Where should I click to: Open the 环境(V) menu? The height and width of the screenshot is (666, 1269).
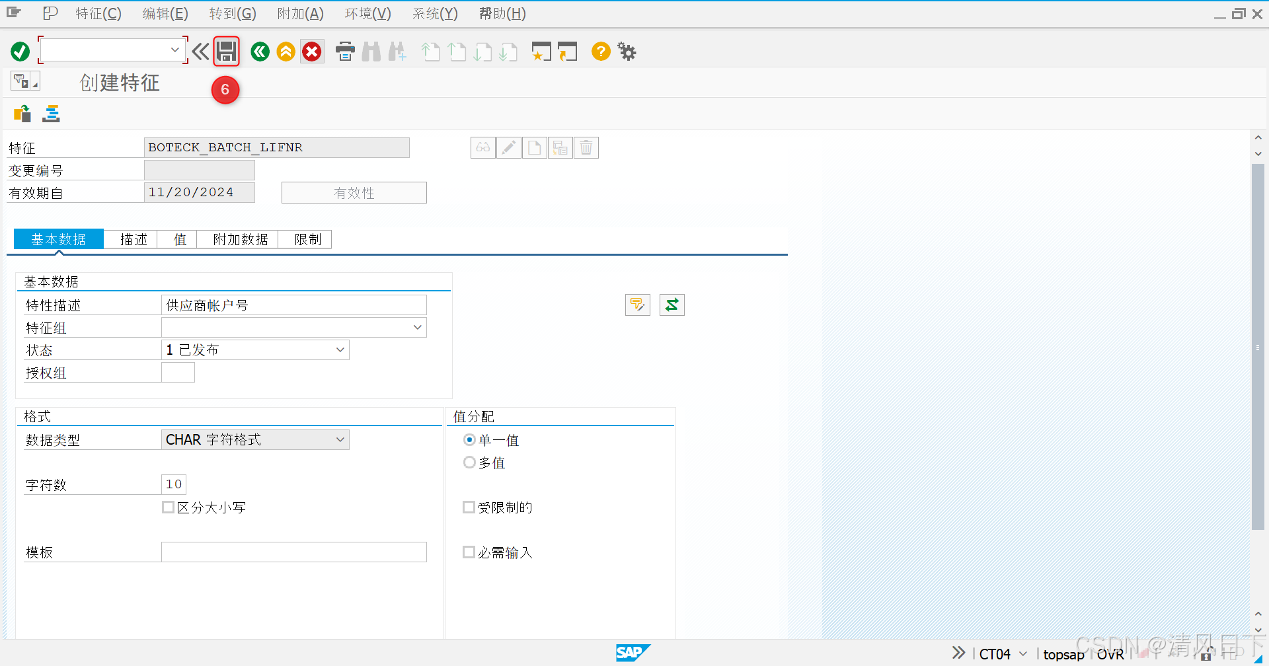[x=367, y=13]
